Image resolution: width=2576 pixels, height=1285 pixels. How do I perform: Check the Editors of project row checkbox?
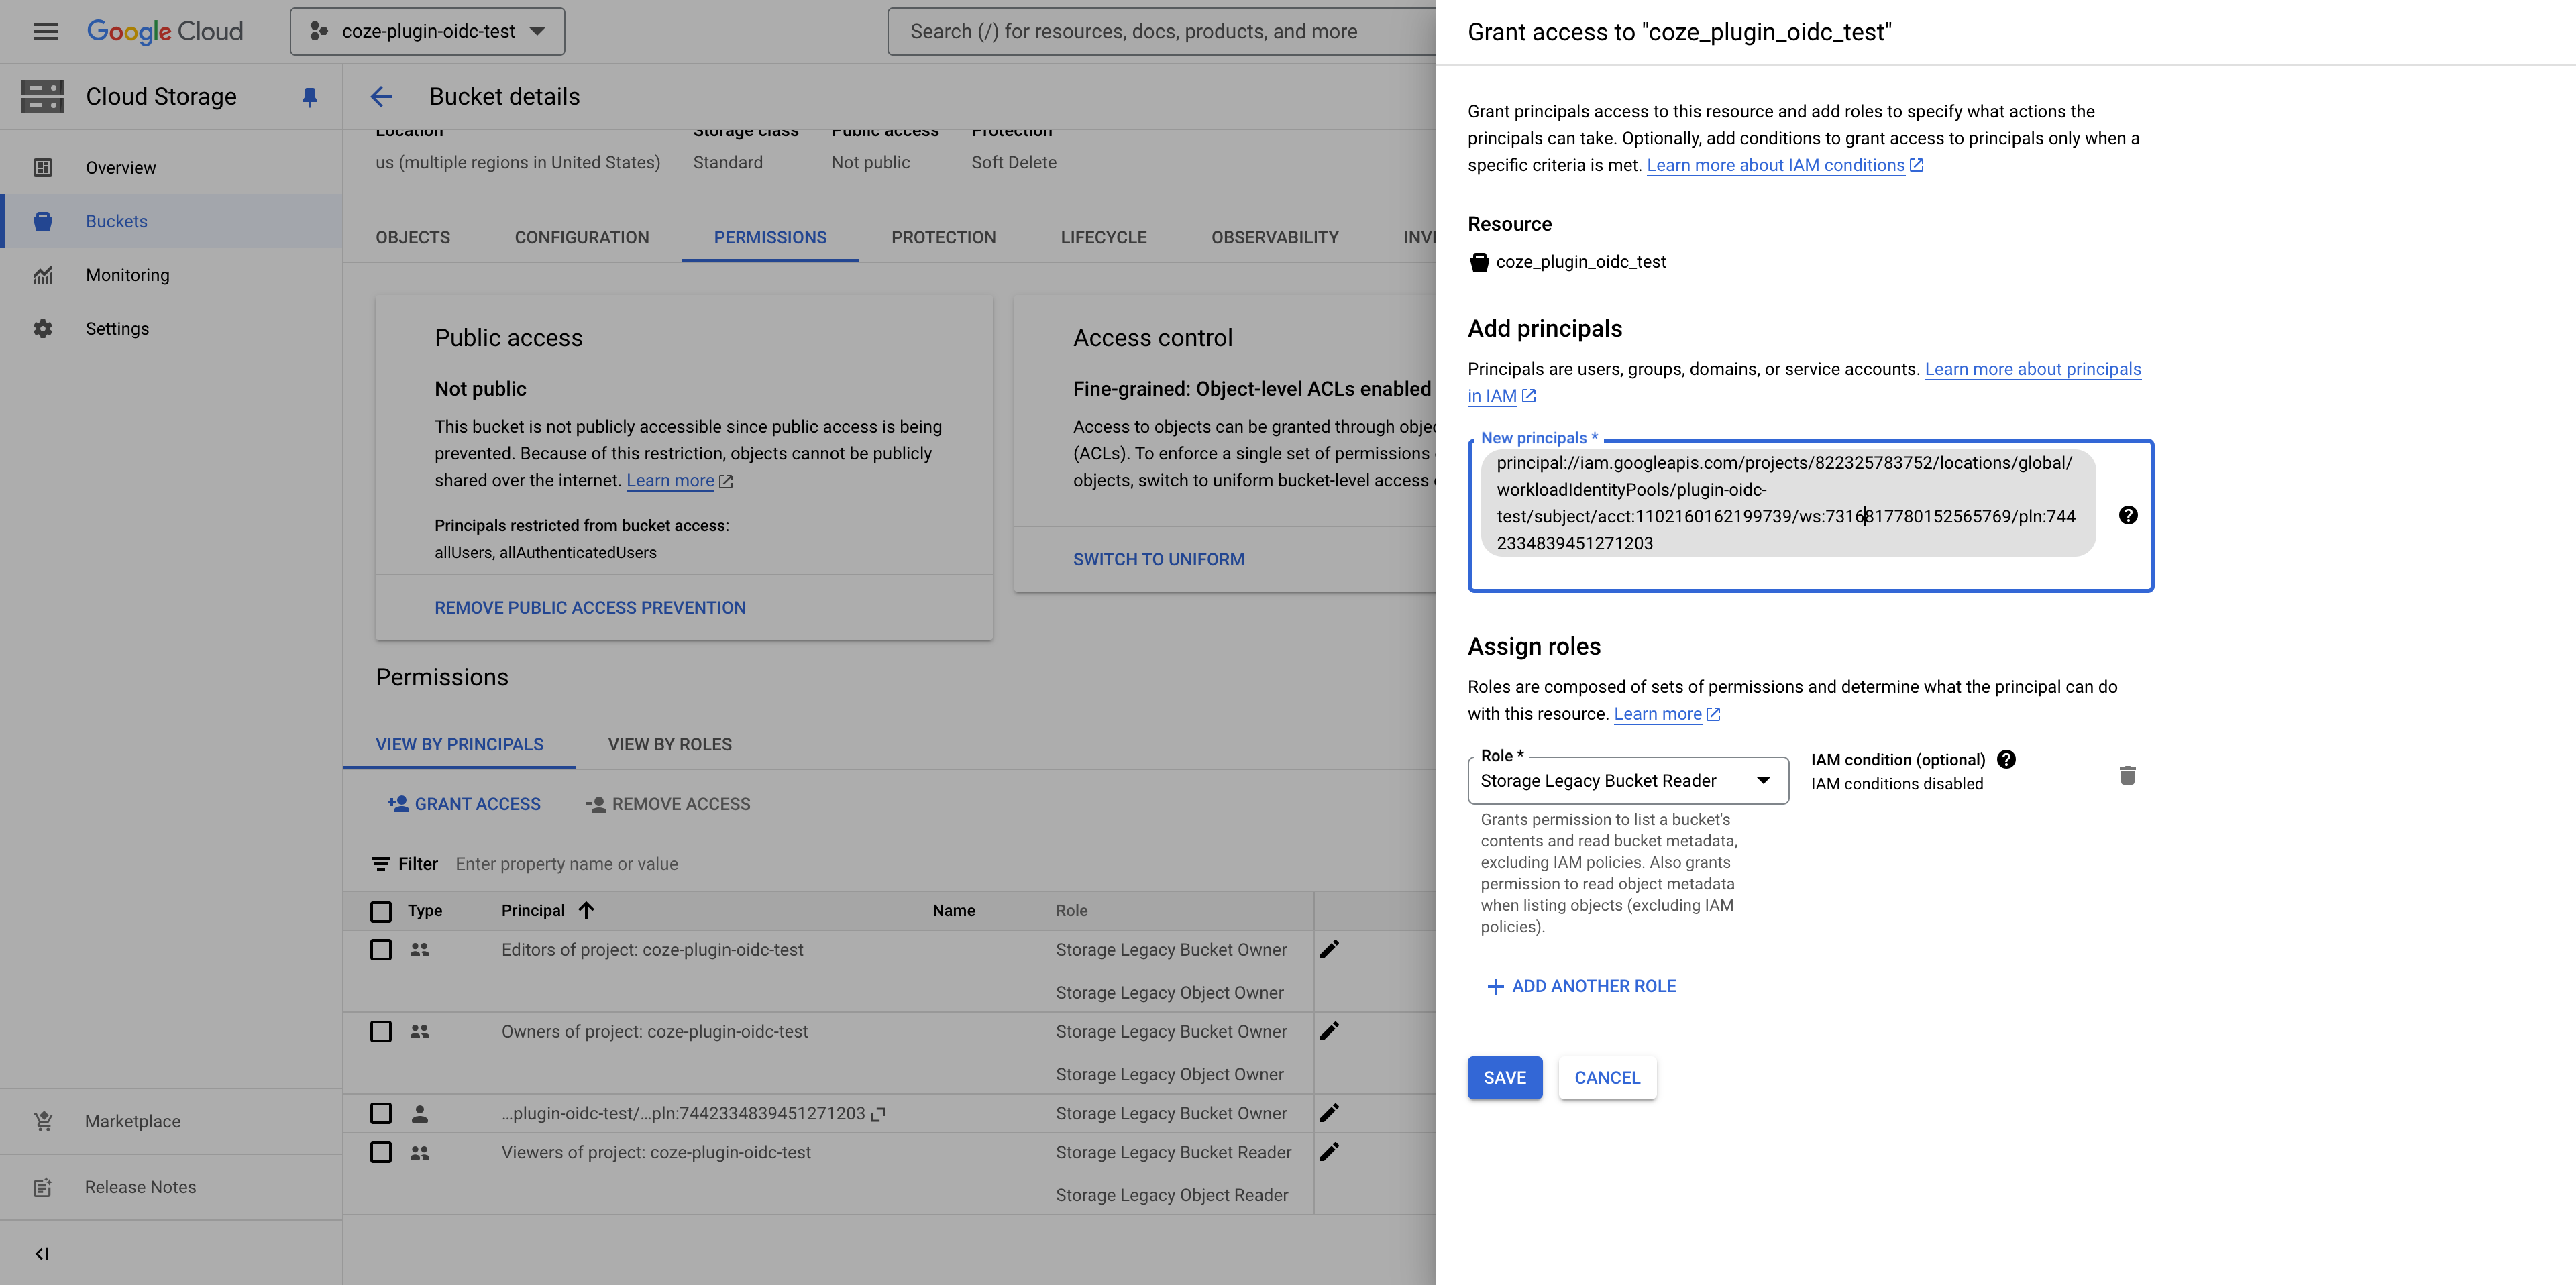point(381,949)
